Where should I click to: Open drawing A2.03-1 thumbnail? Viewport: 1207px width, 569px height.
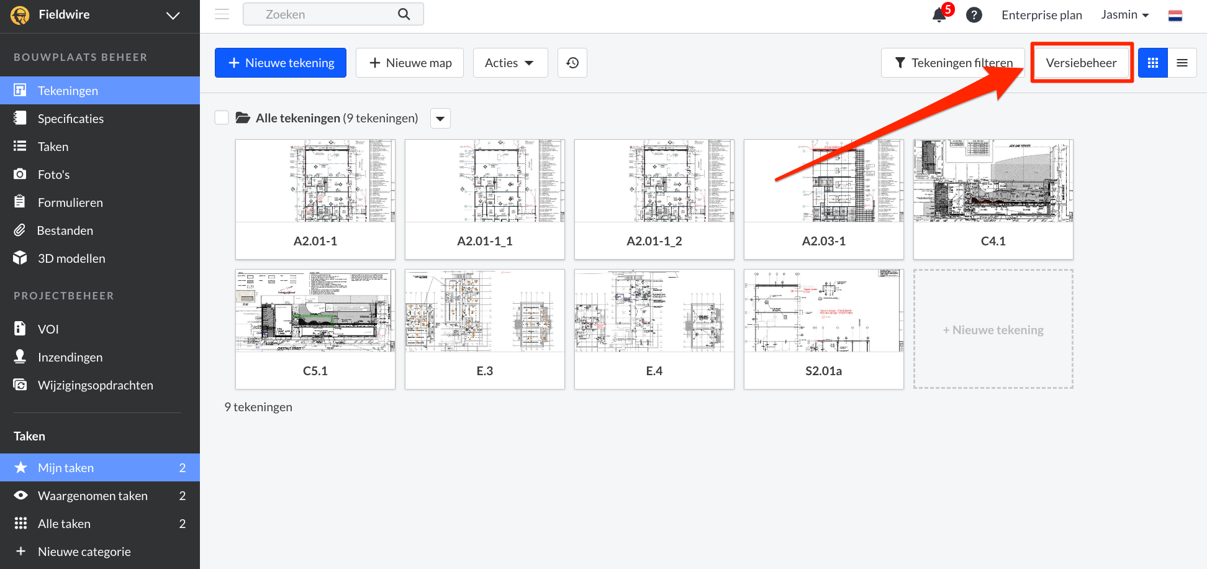(x=824, y=199)
